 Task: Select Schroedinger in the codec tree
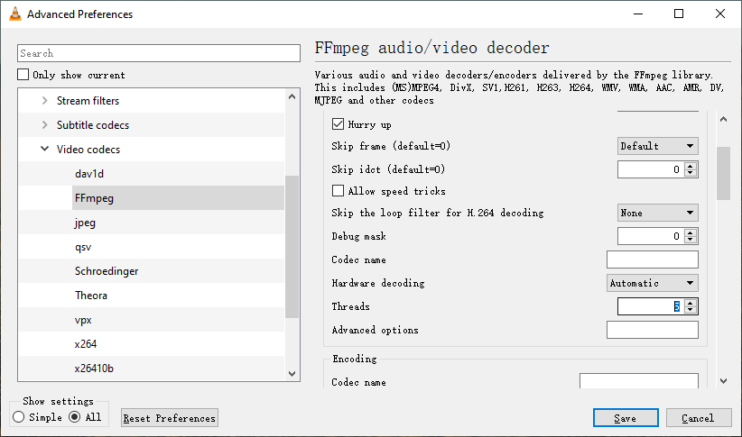coord(107,271)
